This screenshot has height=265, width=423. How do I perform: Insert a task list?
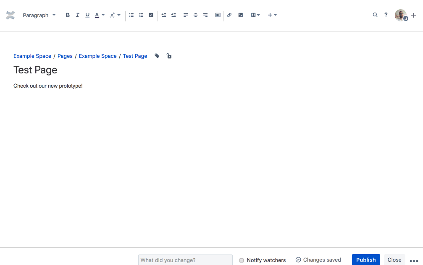pyautogui.click(x=151, y=15)
